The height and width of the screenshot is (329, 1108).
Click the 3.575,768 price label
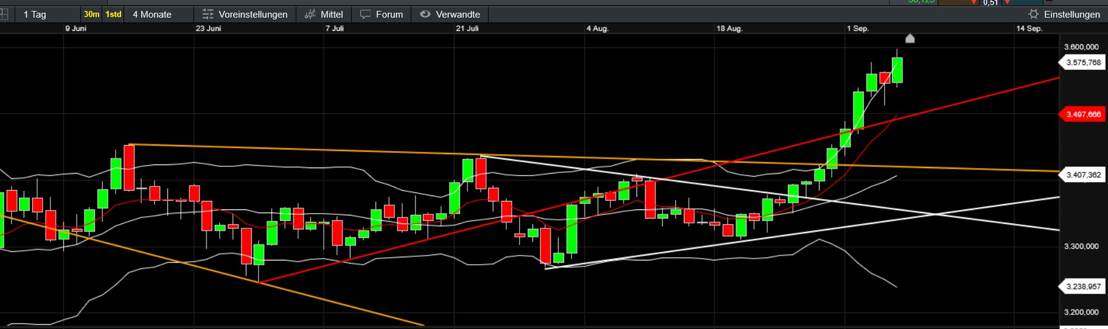[1082, 63]
